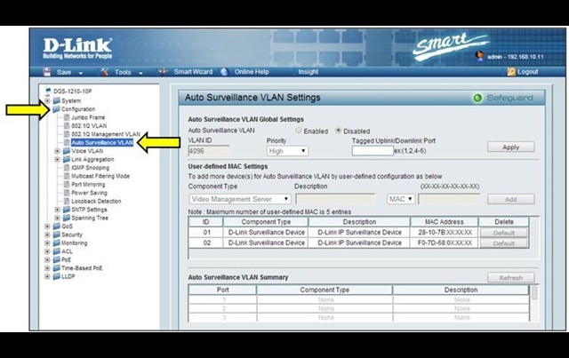Image resolution: width=569 pixels, height=358 pixels.
Task: Open the Online Help menu item
Action: (252, 72)
